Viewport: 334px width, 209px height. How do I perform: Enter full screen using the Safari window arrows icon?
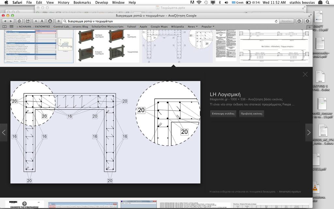click(x=310, y=16)
